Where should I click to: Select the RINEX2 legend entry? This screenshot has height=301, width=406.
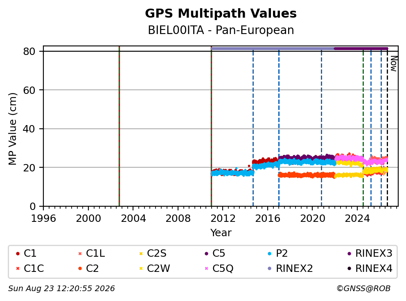(290, 268)
